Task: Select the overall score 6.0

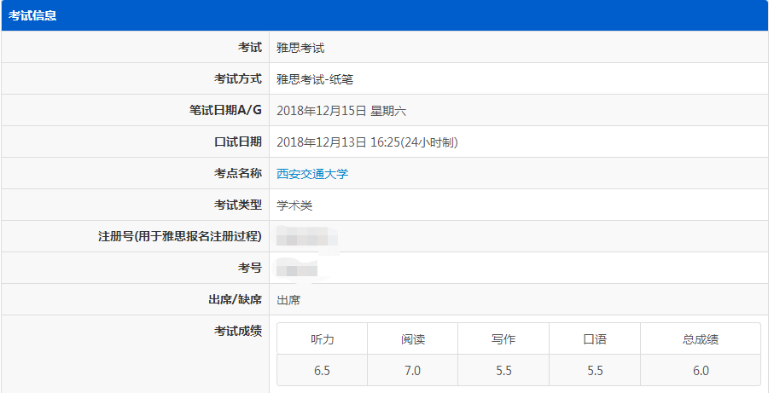Action: (x=701, y=371)
